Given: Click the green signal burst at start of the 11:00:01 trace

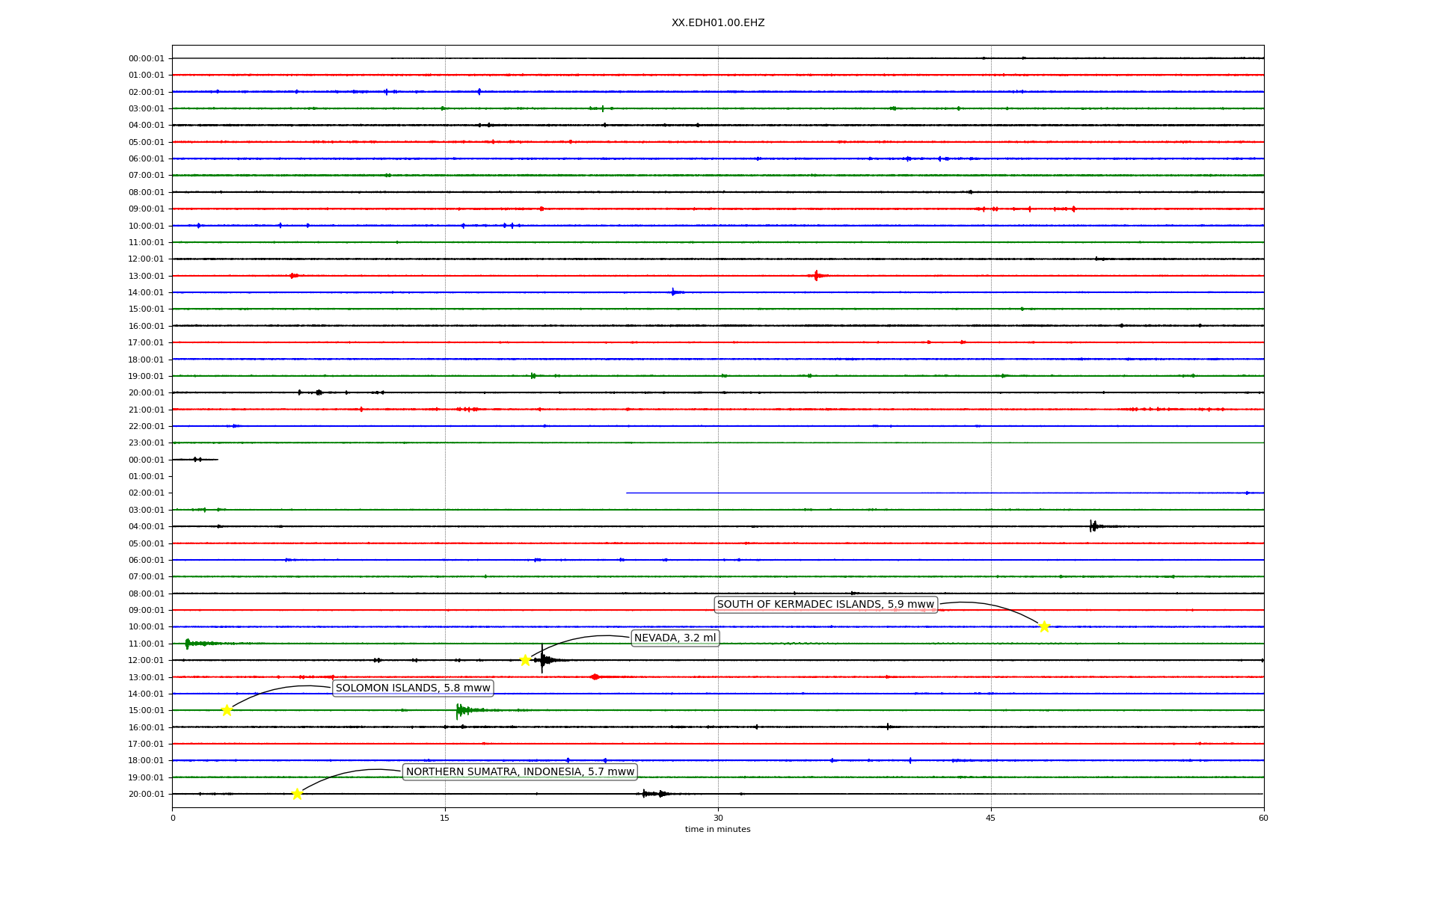Looking at the screenshot, I should click(188, 644).
